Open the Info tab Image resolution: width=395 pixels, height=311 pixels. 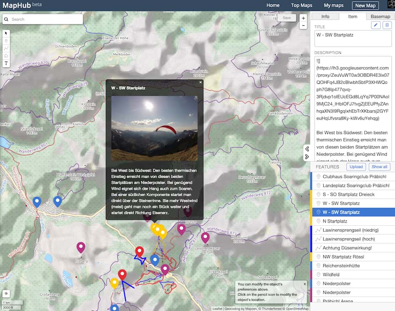(x=325, y=16)
